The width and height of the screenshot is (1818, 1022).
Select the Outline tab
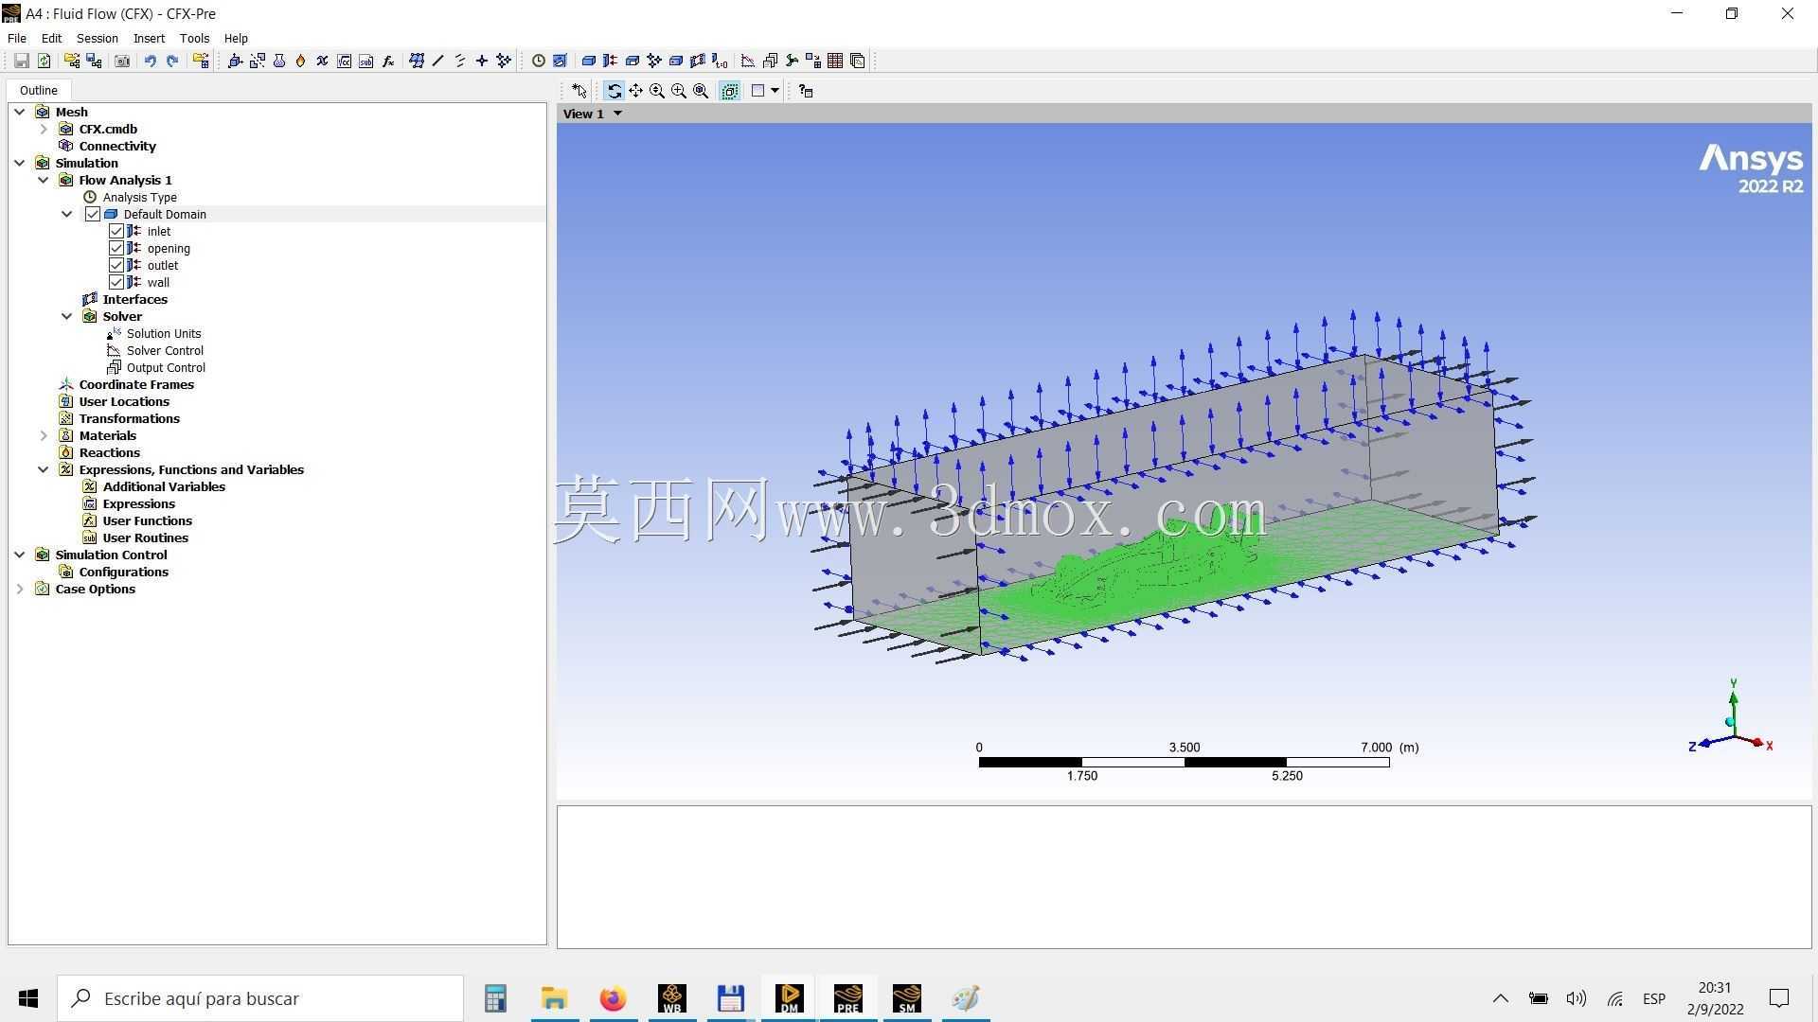click(39, 90)
